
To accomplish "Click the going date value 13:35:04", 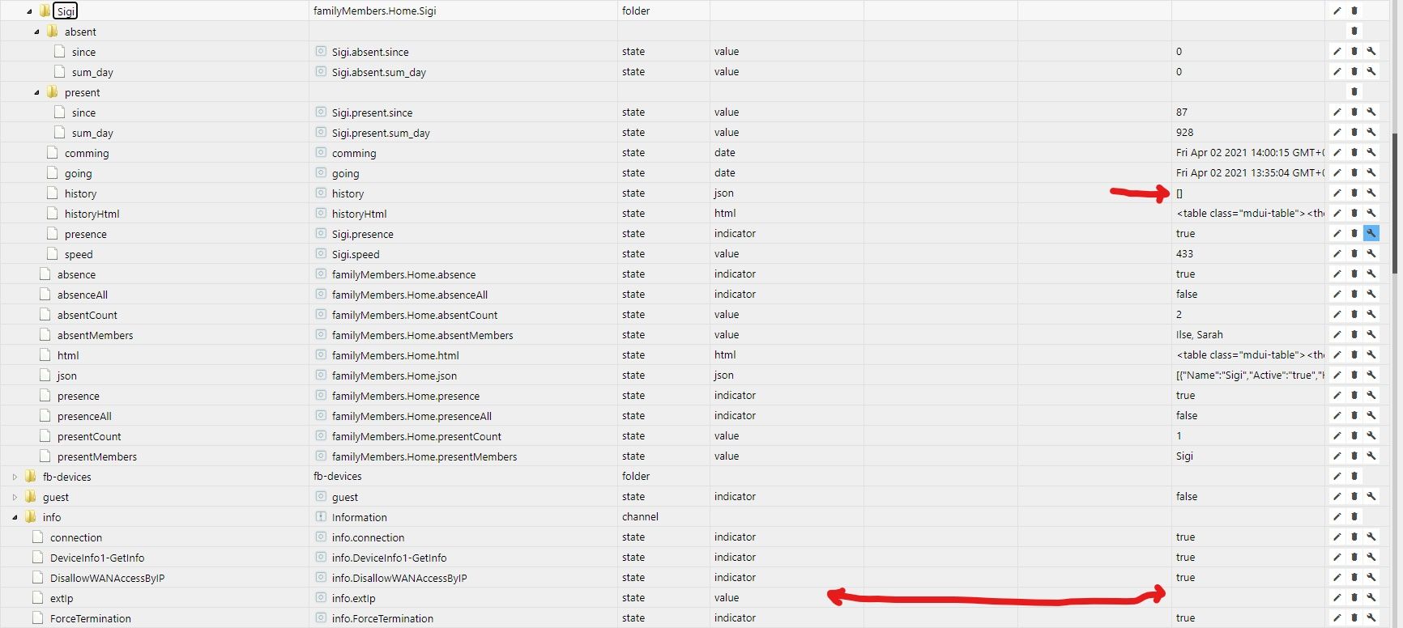I will tap(1250, 173).
